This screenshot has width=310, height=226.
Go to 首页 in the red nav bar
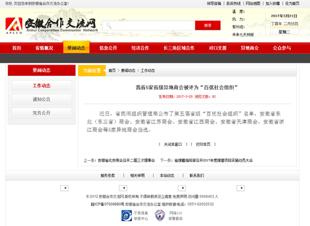click(x=17, y=48)
